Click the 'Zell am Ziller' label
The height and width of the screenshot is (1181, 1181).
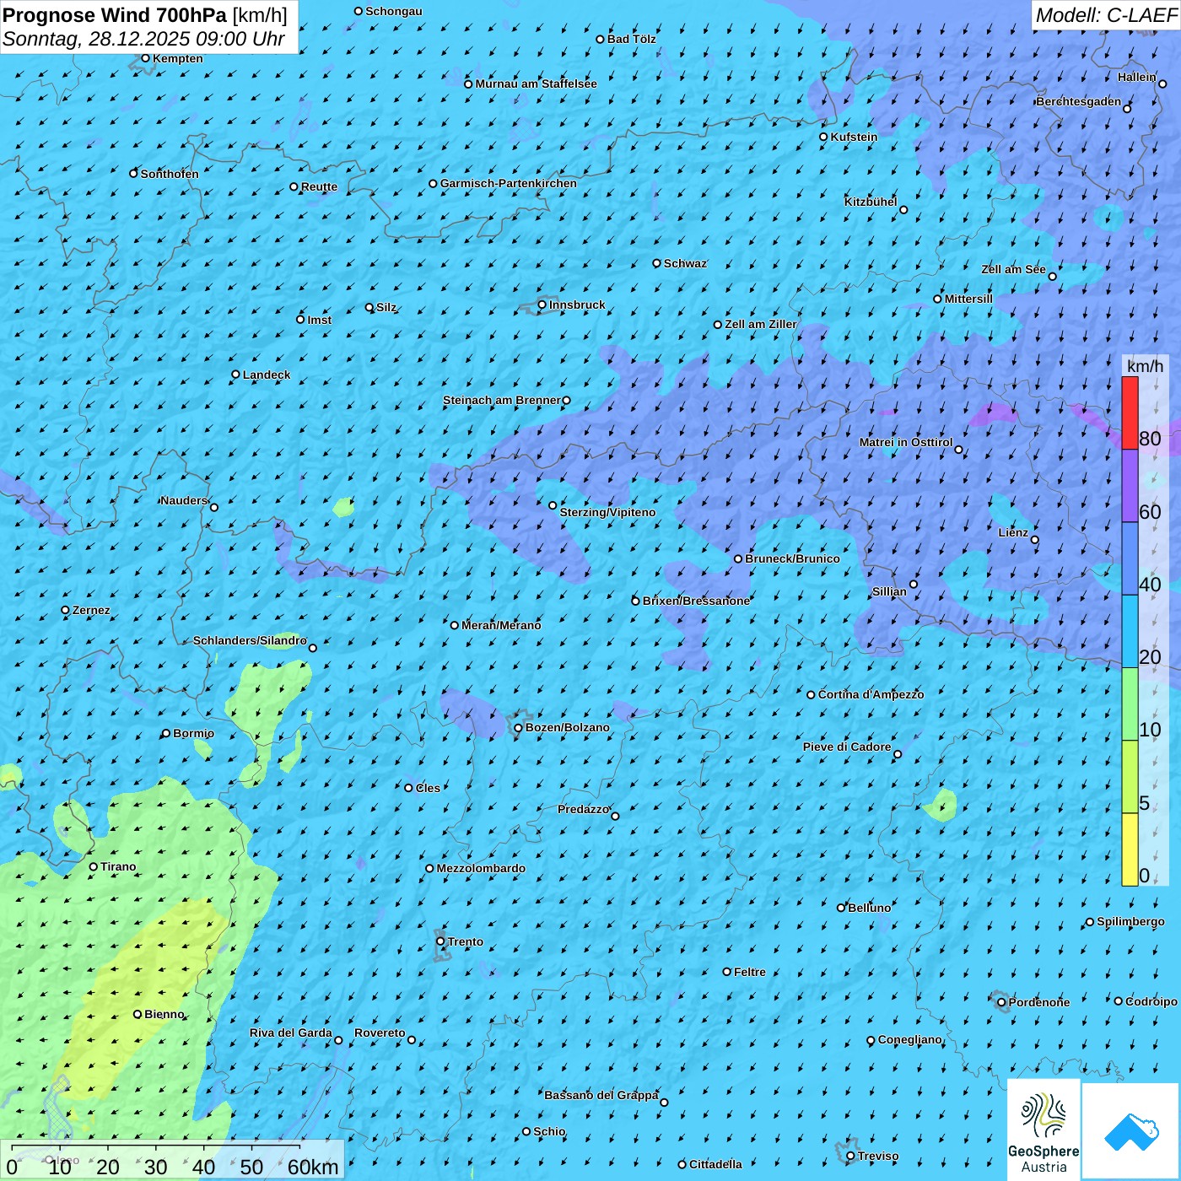pyautogui.click(x=761, y=324)
